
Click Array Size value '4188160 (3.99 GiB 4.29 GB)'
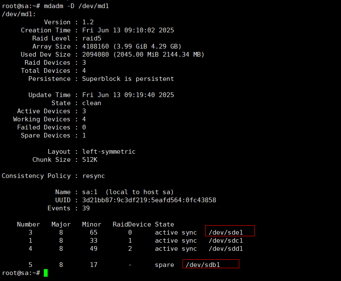132,46
